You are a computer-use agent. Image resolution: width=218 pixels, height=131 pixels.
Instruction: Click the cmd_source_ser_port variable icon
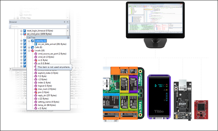36,54
